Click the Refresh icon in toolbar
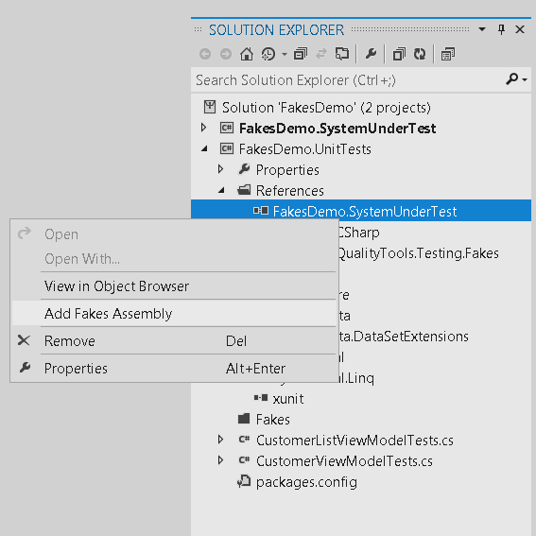The width and height of the screenshot is (536, 536). [x=420, y=54]
